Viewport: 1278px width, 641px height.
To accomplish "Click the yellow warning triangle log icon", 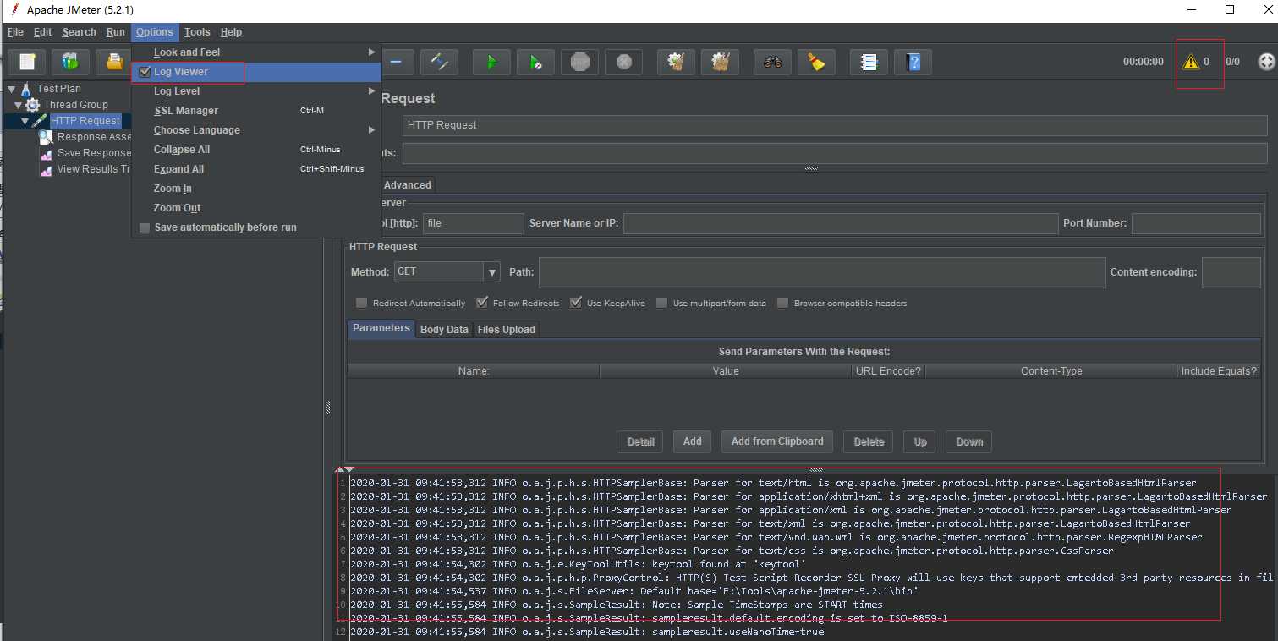I will tap(1191, 62).
